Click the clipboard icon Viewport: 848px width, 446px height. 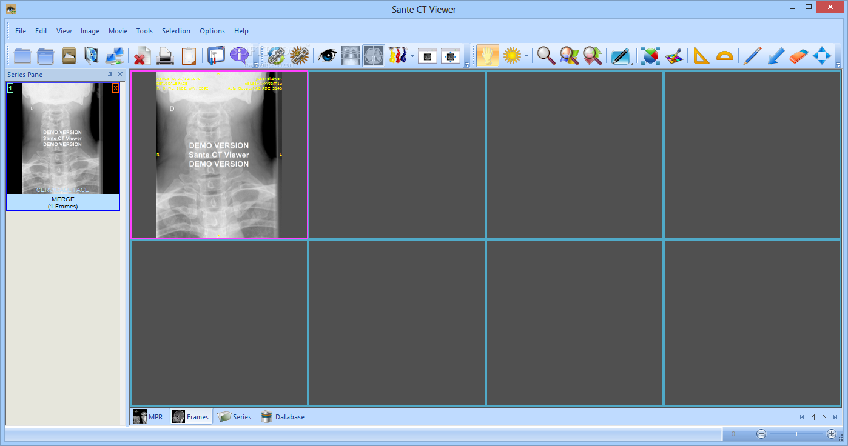click(189, 56)
